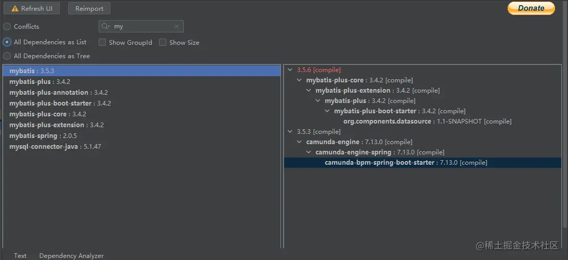Image resolution: width=568 pixels, height=260 pixels.
Task: Switch to the Dependency Analyzer tab
Action: (71, 256)
